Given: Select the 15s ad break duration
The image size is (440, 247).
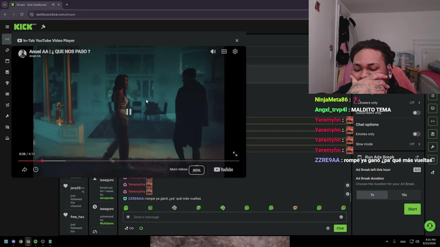Looking at the screenshot, I should coord(404,195).
